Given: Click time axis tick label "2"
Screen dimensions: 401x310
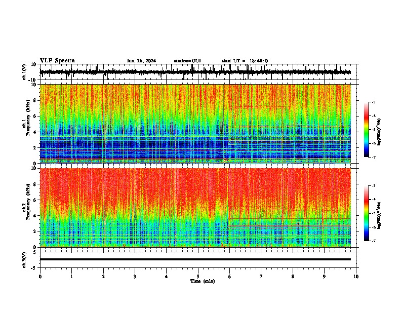Looking at the screenshot, I should click(x=103, y=277).
